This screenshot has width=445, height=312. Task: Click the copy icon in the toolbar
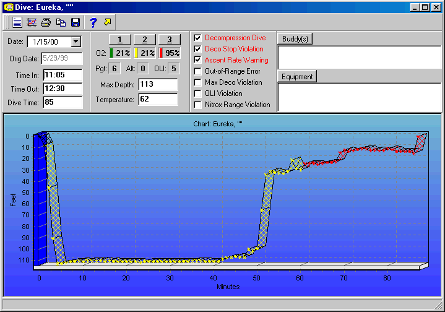pos(61,22)
